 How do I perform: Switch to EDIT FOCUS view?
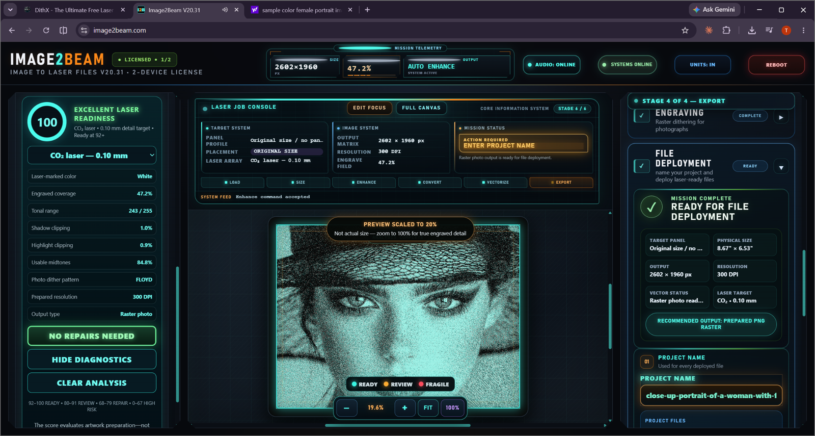pyautogui.click(x=369, y=108)
